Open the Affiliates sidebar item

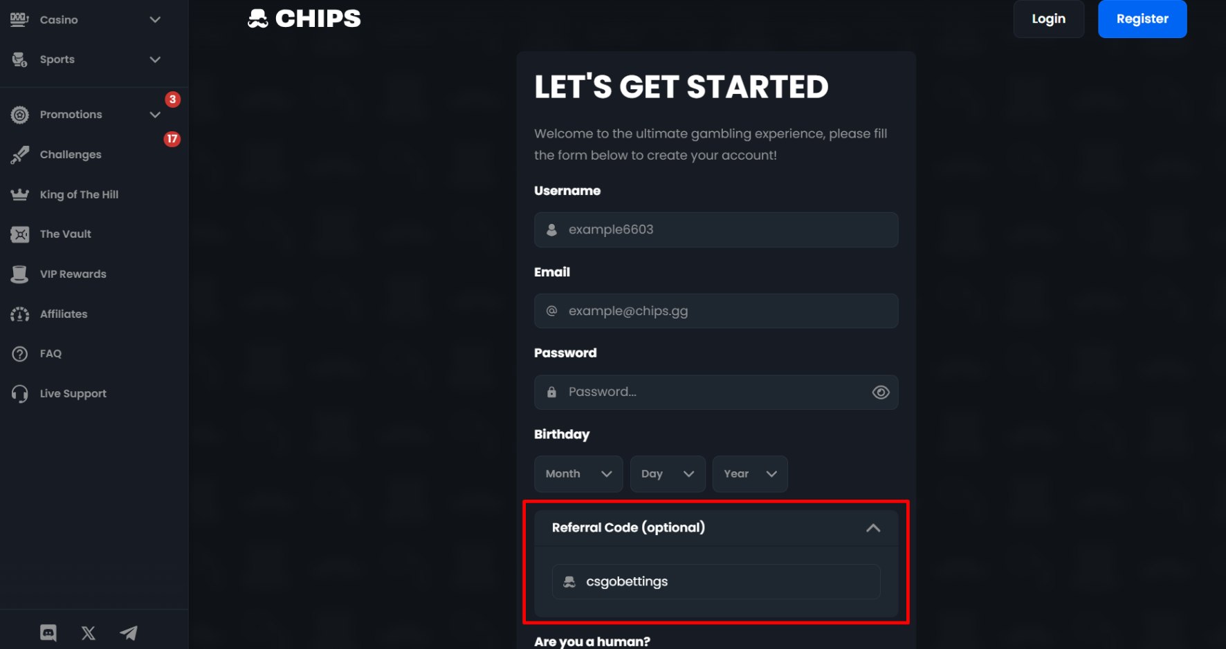pos(64,314)
